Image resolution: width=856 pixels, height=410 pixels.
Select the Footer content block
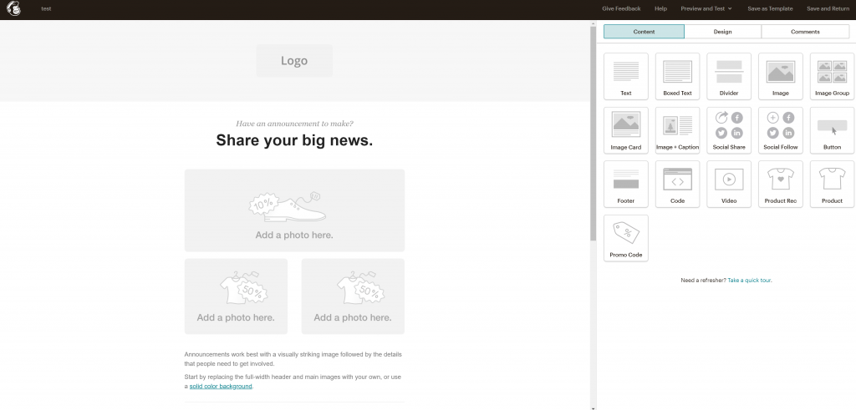click(625, 184)
